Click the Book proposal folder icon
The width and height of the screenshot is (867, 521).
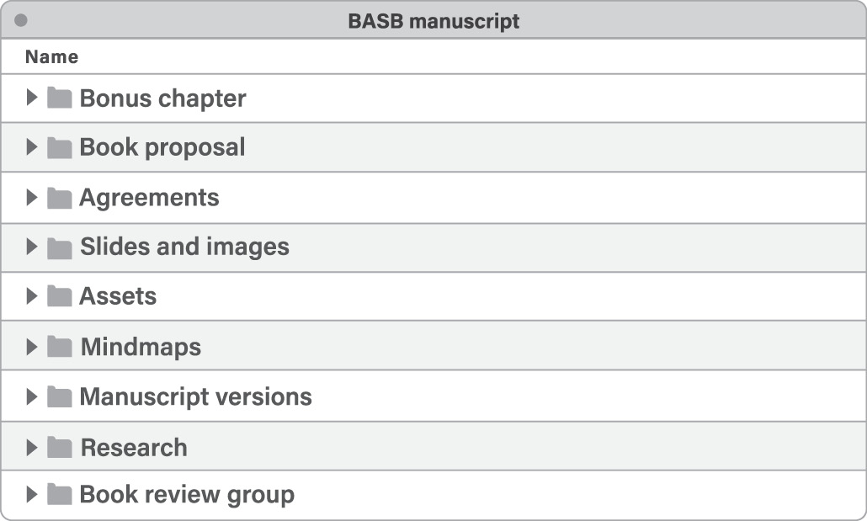(x=59, y=148)
